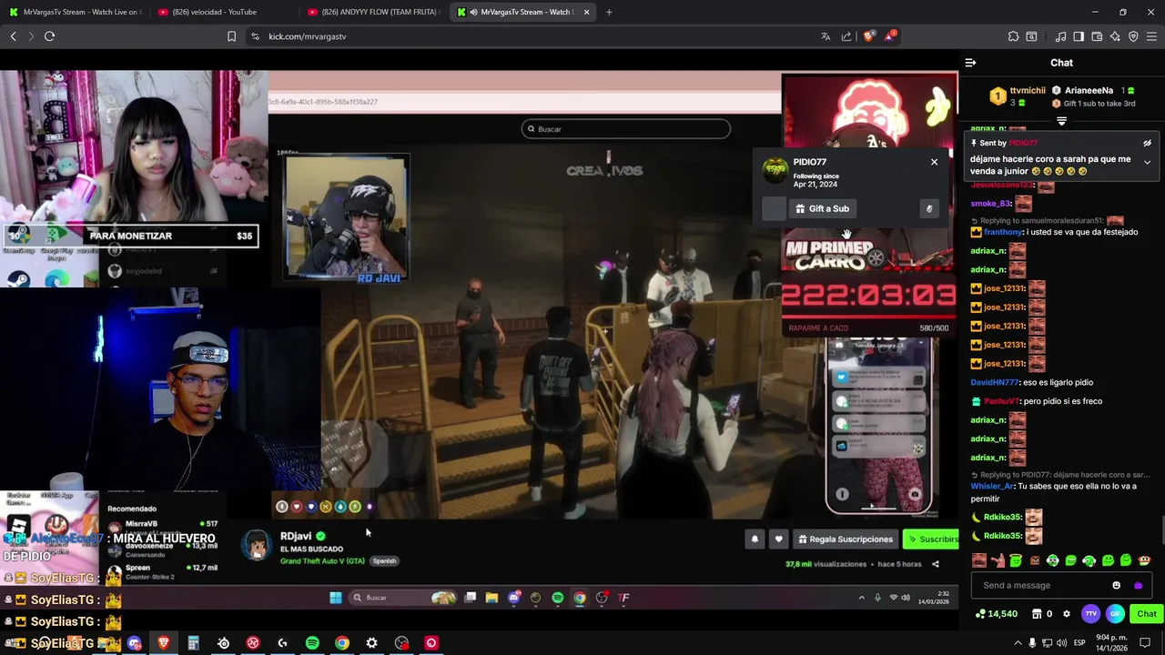Open Calculator from the Windows taskbar
1165x655 pixels.
tap(193, 643)
